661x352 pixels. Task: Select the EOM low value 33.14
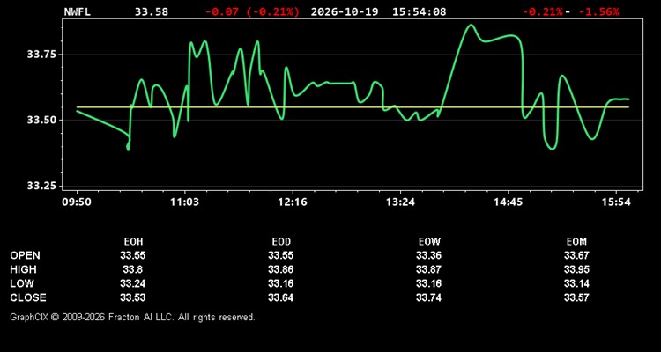click(x=576, y=283)
